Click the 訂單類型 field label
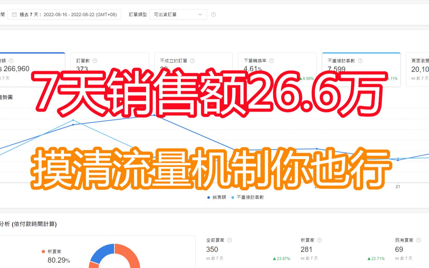The image size is (429, 268). pos(138,15)
